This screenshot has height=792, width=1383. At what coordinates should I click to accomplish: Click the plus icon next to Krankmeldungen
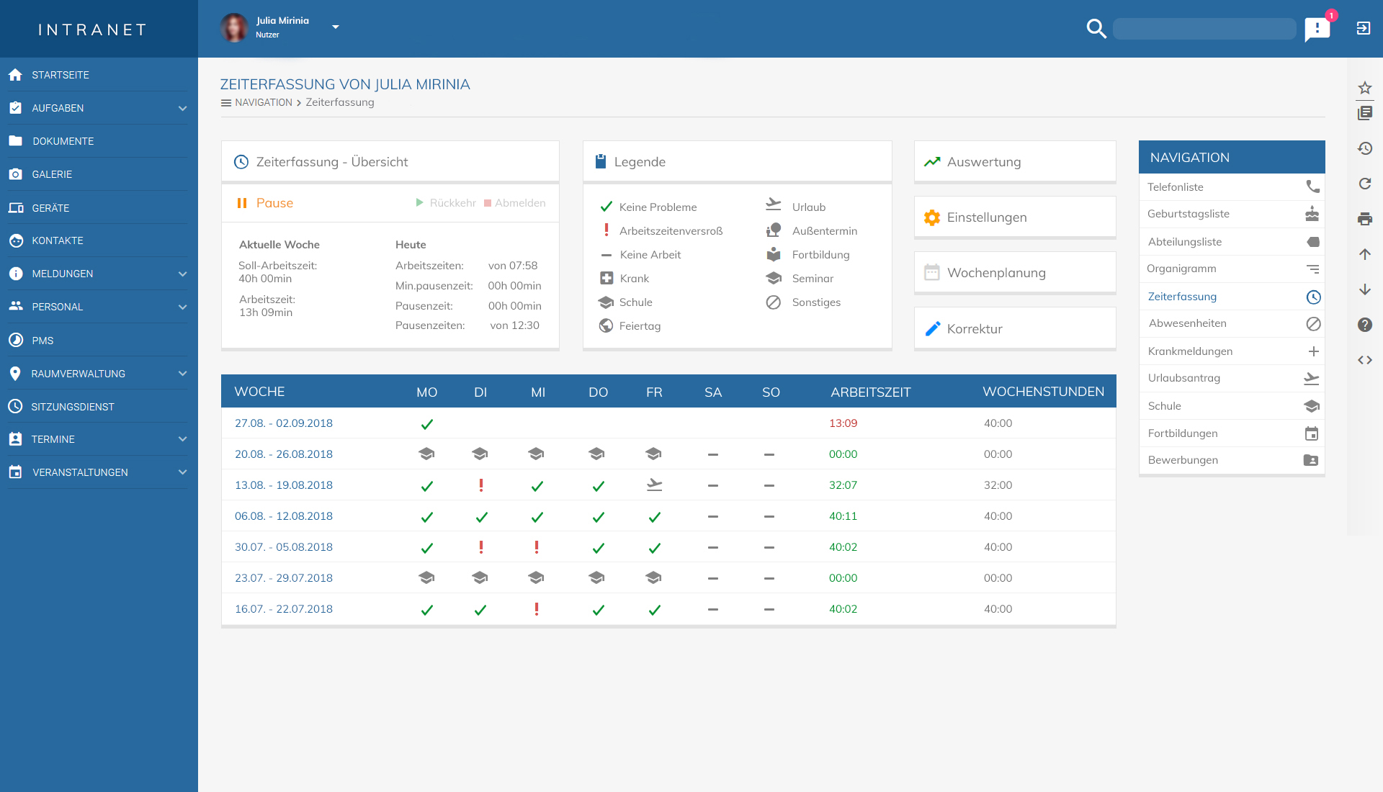[x=1314, y=351]
